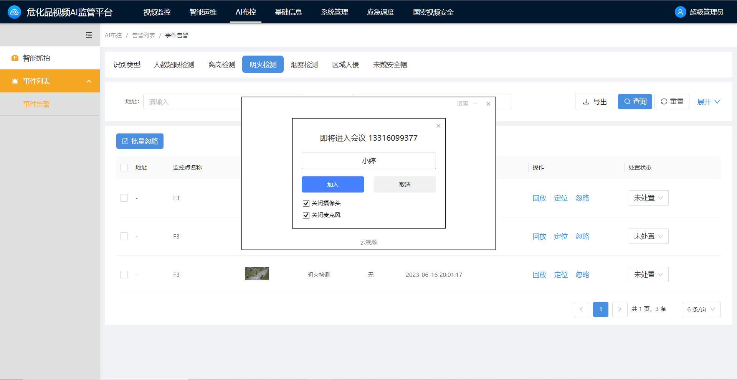
Task: Open the first 未处置 status dropdown
Action: pos(648,198)
